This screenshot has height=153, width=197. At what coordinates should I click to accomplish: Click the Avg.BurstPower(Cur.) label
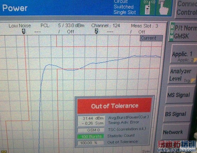pyautogui.click(x=129, y=117)
